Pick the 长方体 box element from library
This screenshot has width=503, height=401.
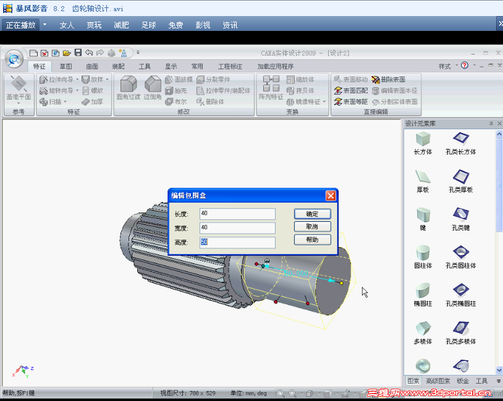[423, 143]
